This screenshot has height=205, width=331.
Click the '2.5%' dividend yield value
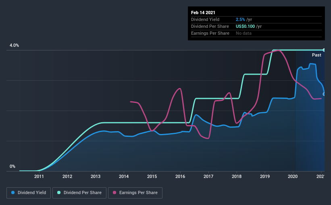coord(240,19)
